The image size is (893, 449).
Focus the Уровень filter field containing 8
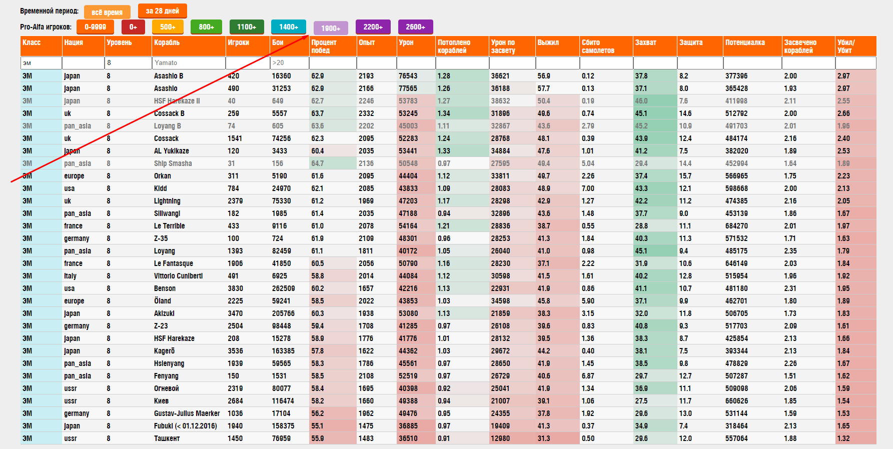point(128,63)
